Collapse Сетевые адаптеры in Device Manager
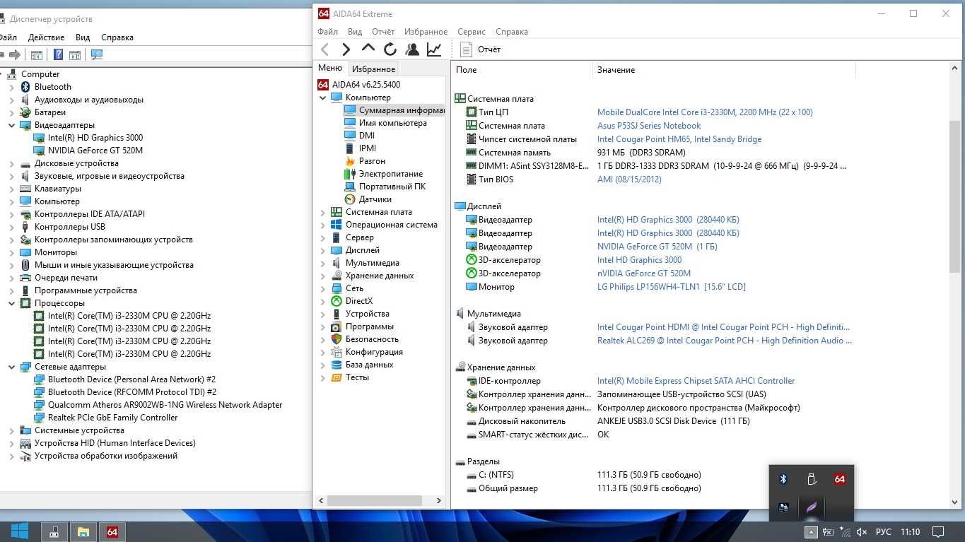 point(11,367)
